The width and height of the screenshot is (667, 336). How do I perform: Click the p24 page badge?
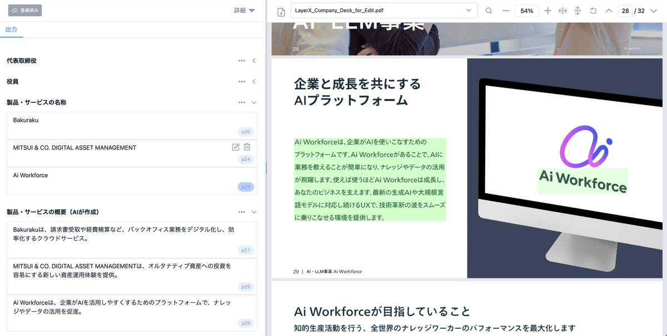pos(246,159)
